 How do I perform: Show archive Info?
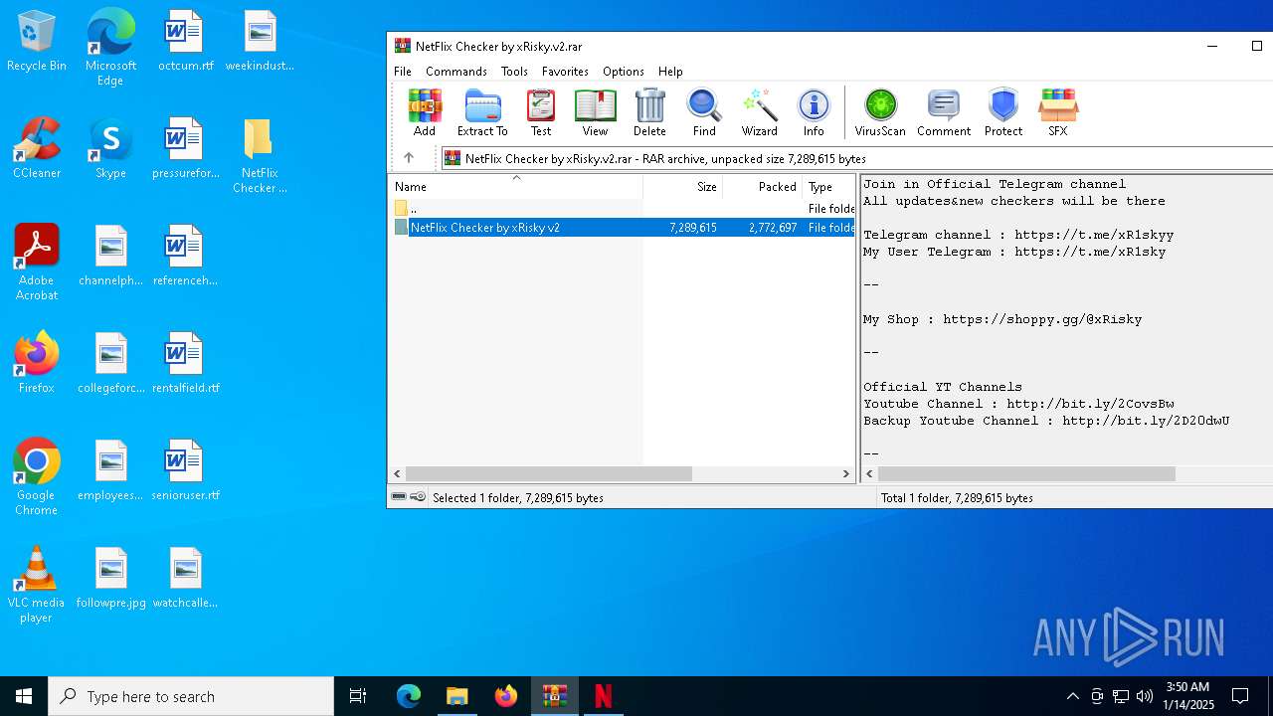(x=814, y=112)
